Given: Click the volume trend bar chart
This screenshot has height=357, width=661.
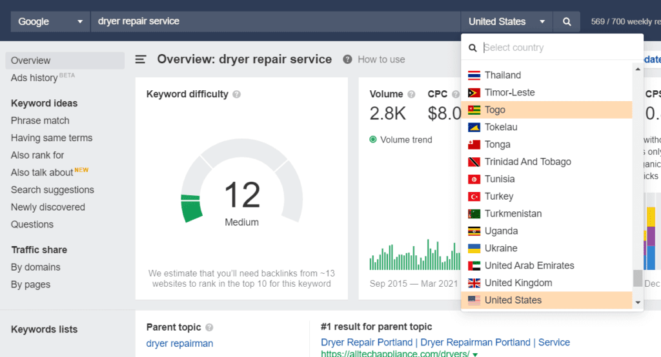Looking at the screenshot, I should [415, 255].
